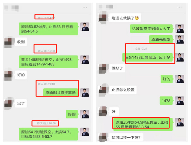Tap the blurred contact name in left header
The height and width of the screenshot is (145, 191).
point(15,8)
